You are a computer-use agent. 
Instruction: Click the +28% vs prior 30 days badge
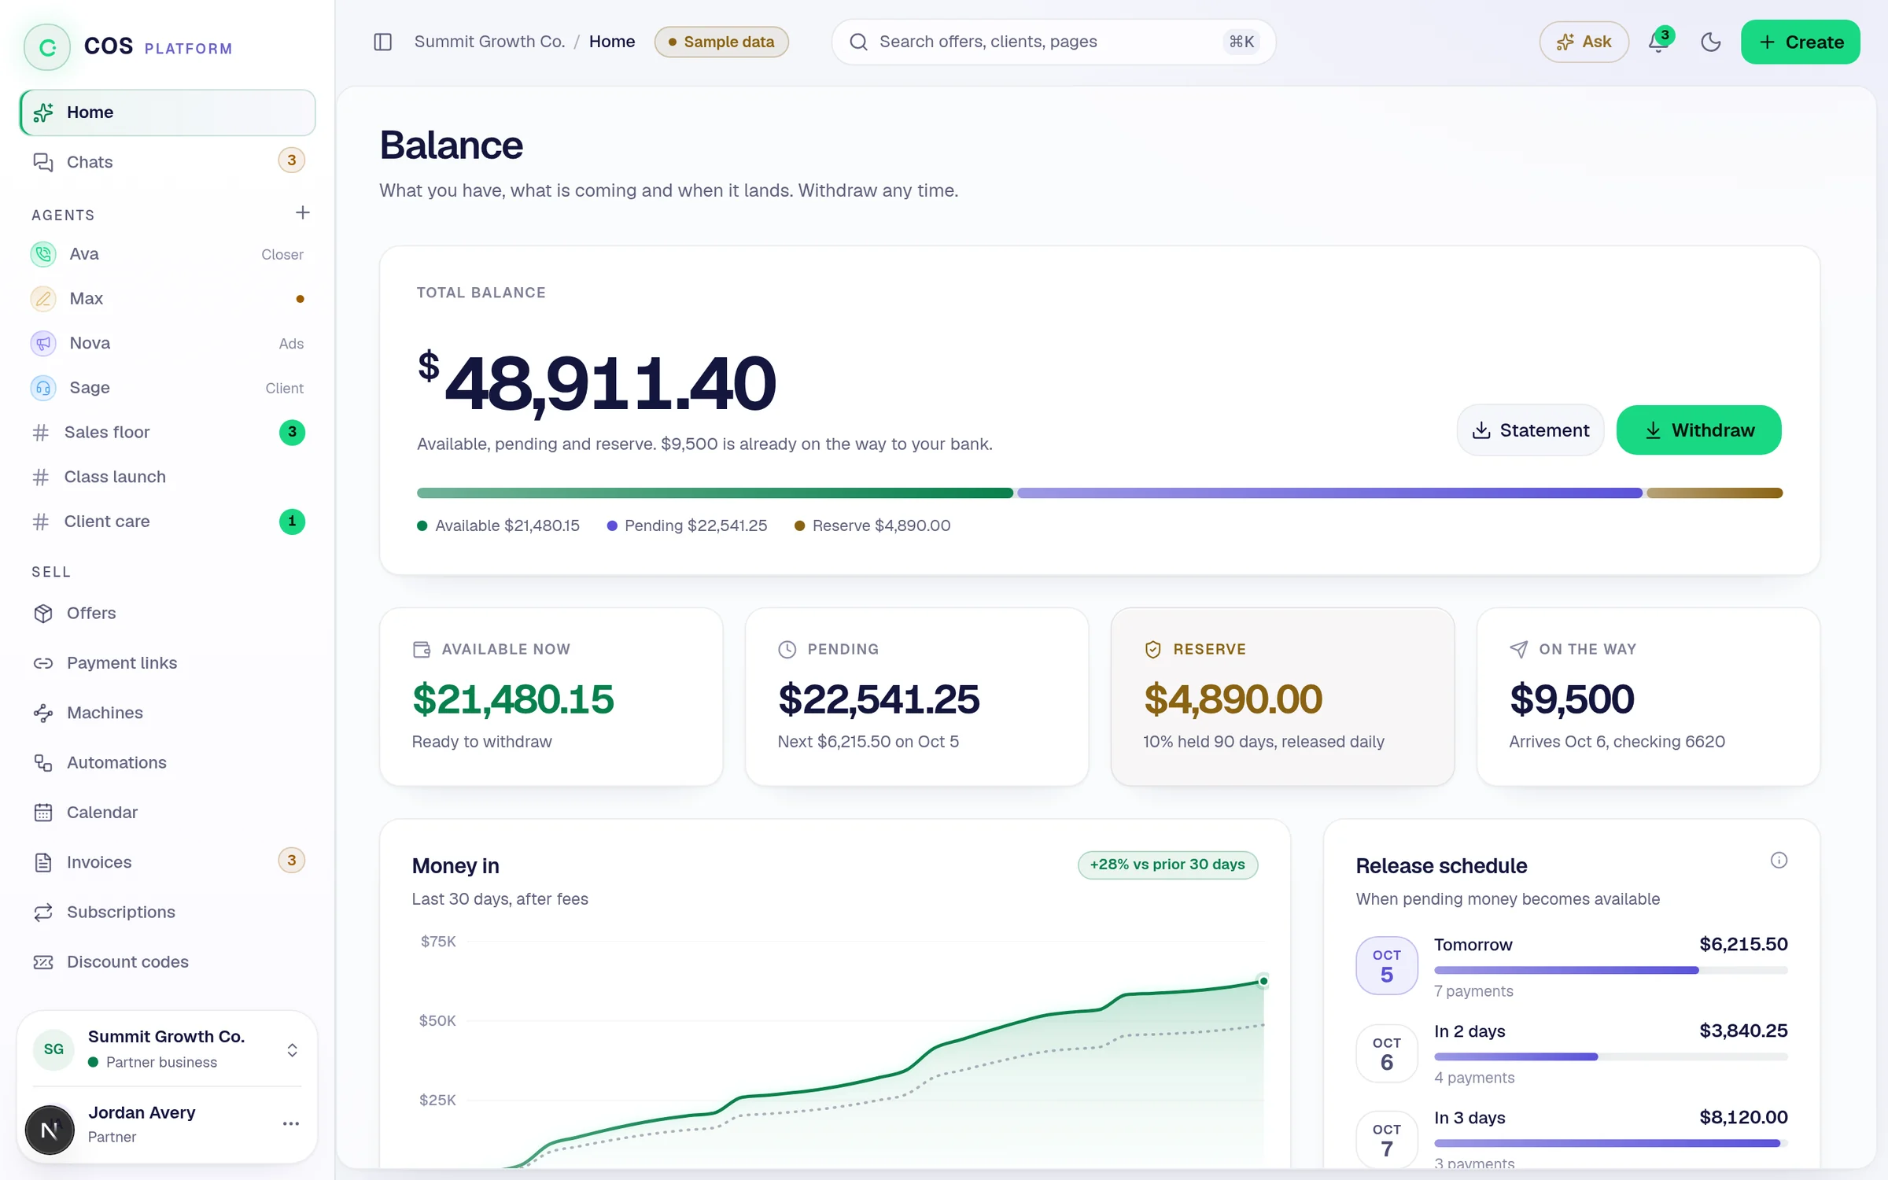click(x=1167, y=865)
